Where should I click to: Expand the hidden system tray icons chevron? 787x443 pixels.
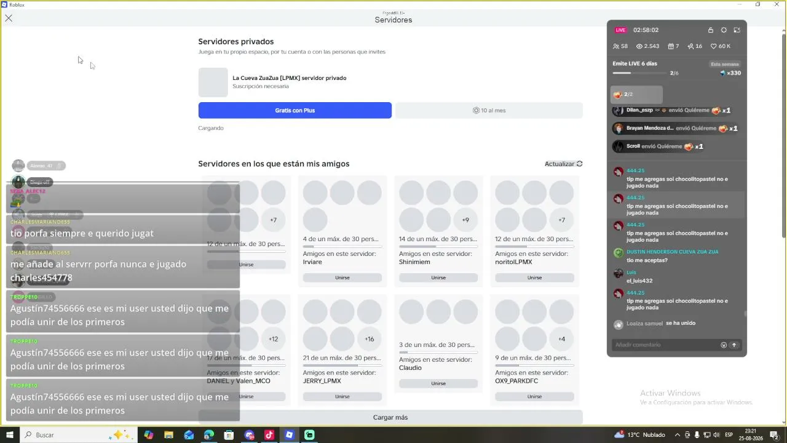point(678,435)
